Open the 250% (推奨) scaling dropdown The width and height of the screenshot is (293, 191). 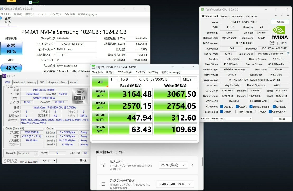[173, 165]
